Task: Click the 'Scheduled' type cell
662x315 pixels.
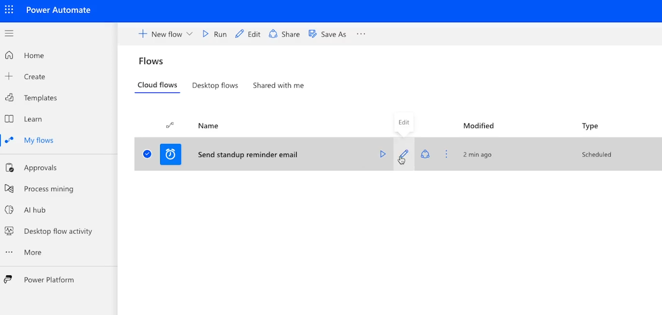Action: pyautogui.click(x=597, y=154)
